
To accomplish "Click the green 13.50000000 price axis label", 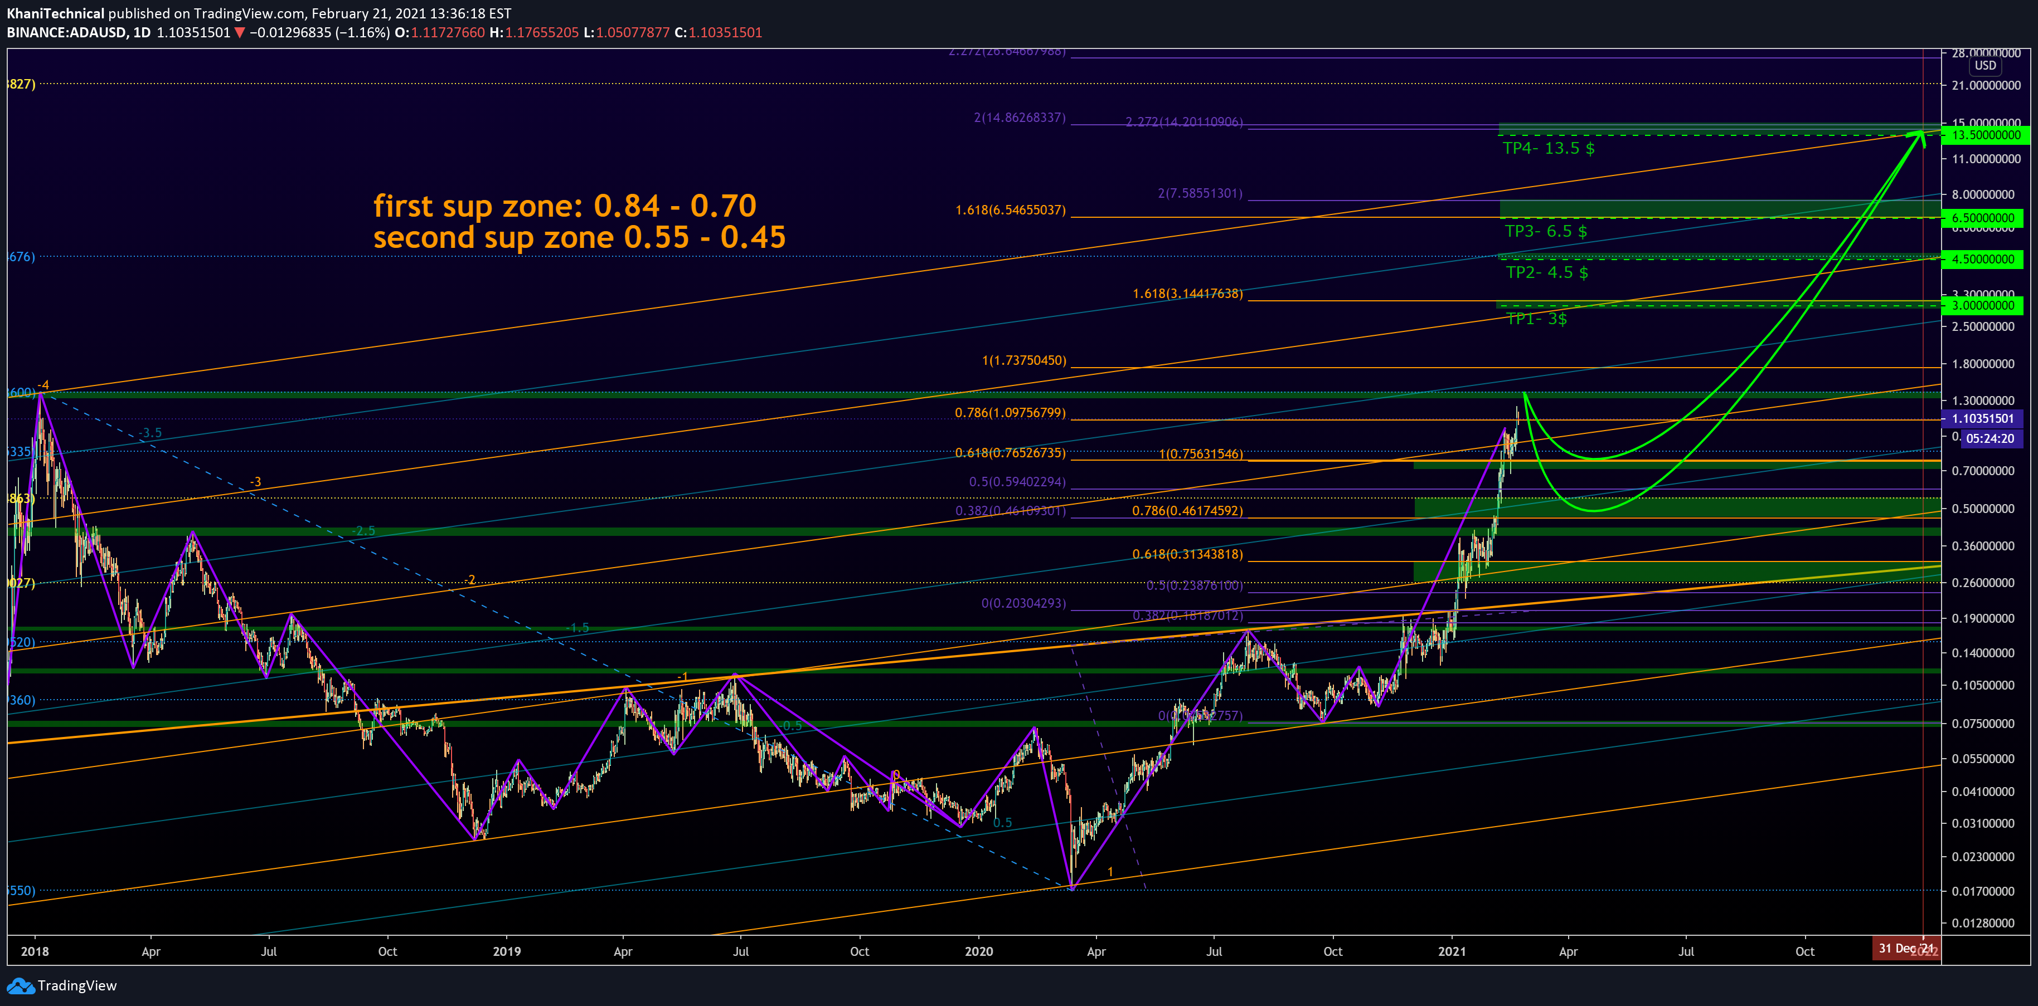I will pyautogui.click(x=1985, y=135).
